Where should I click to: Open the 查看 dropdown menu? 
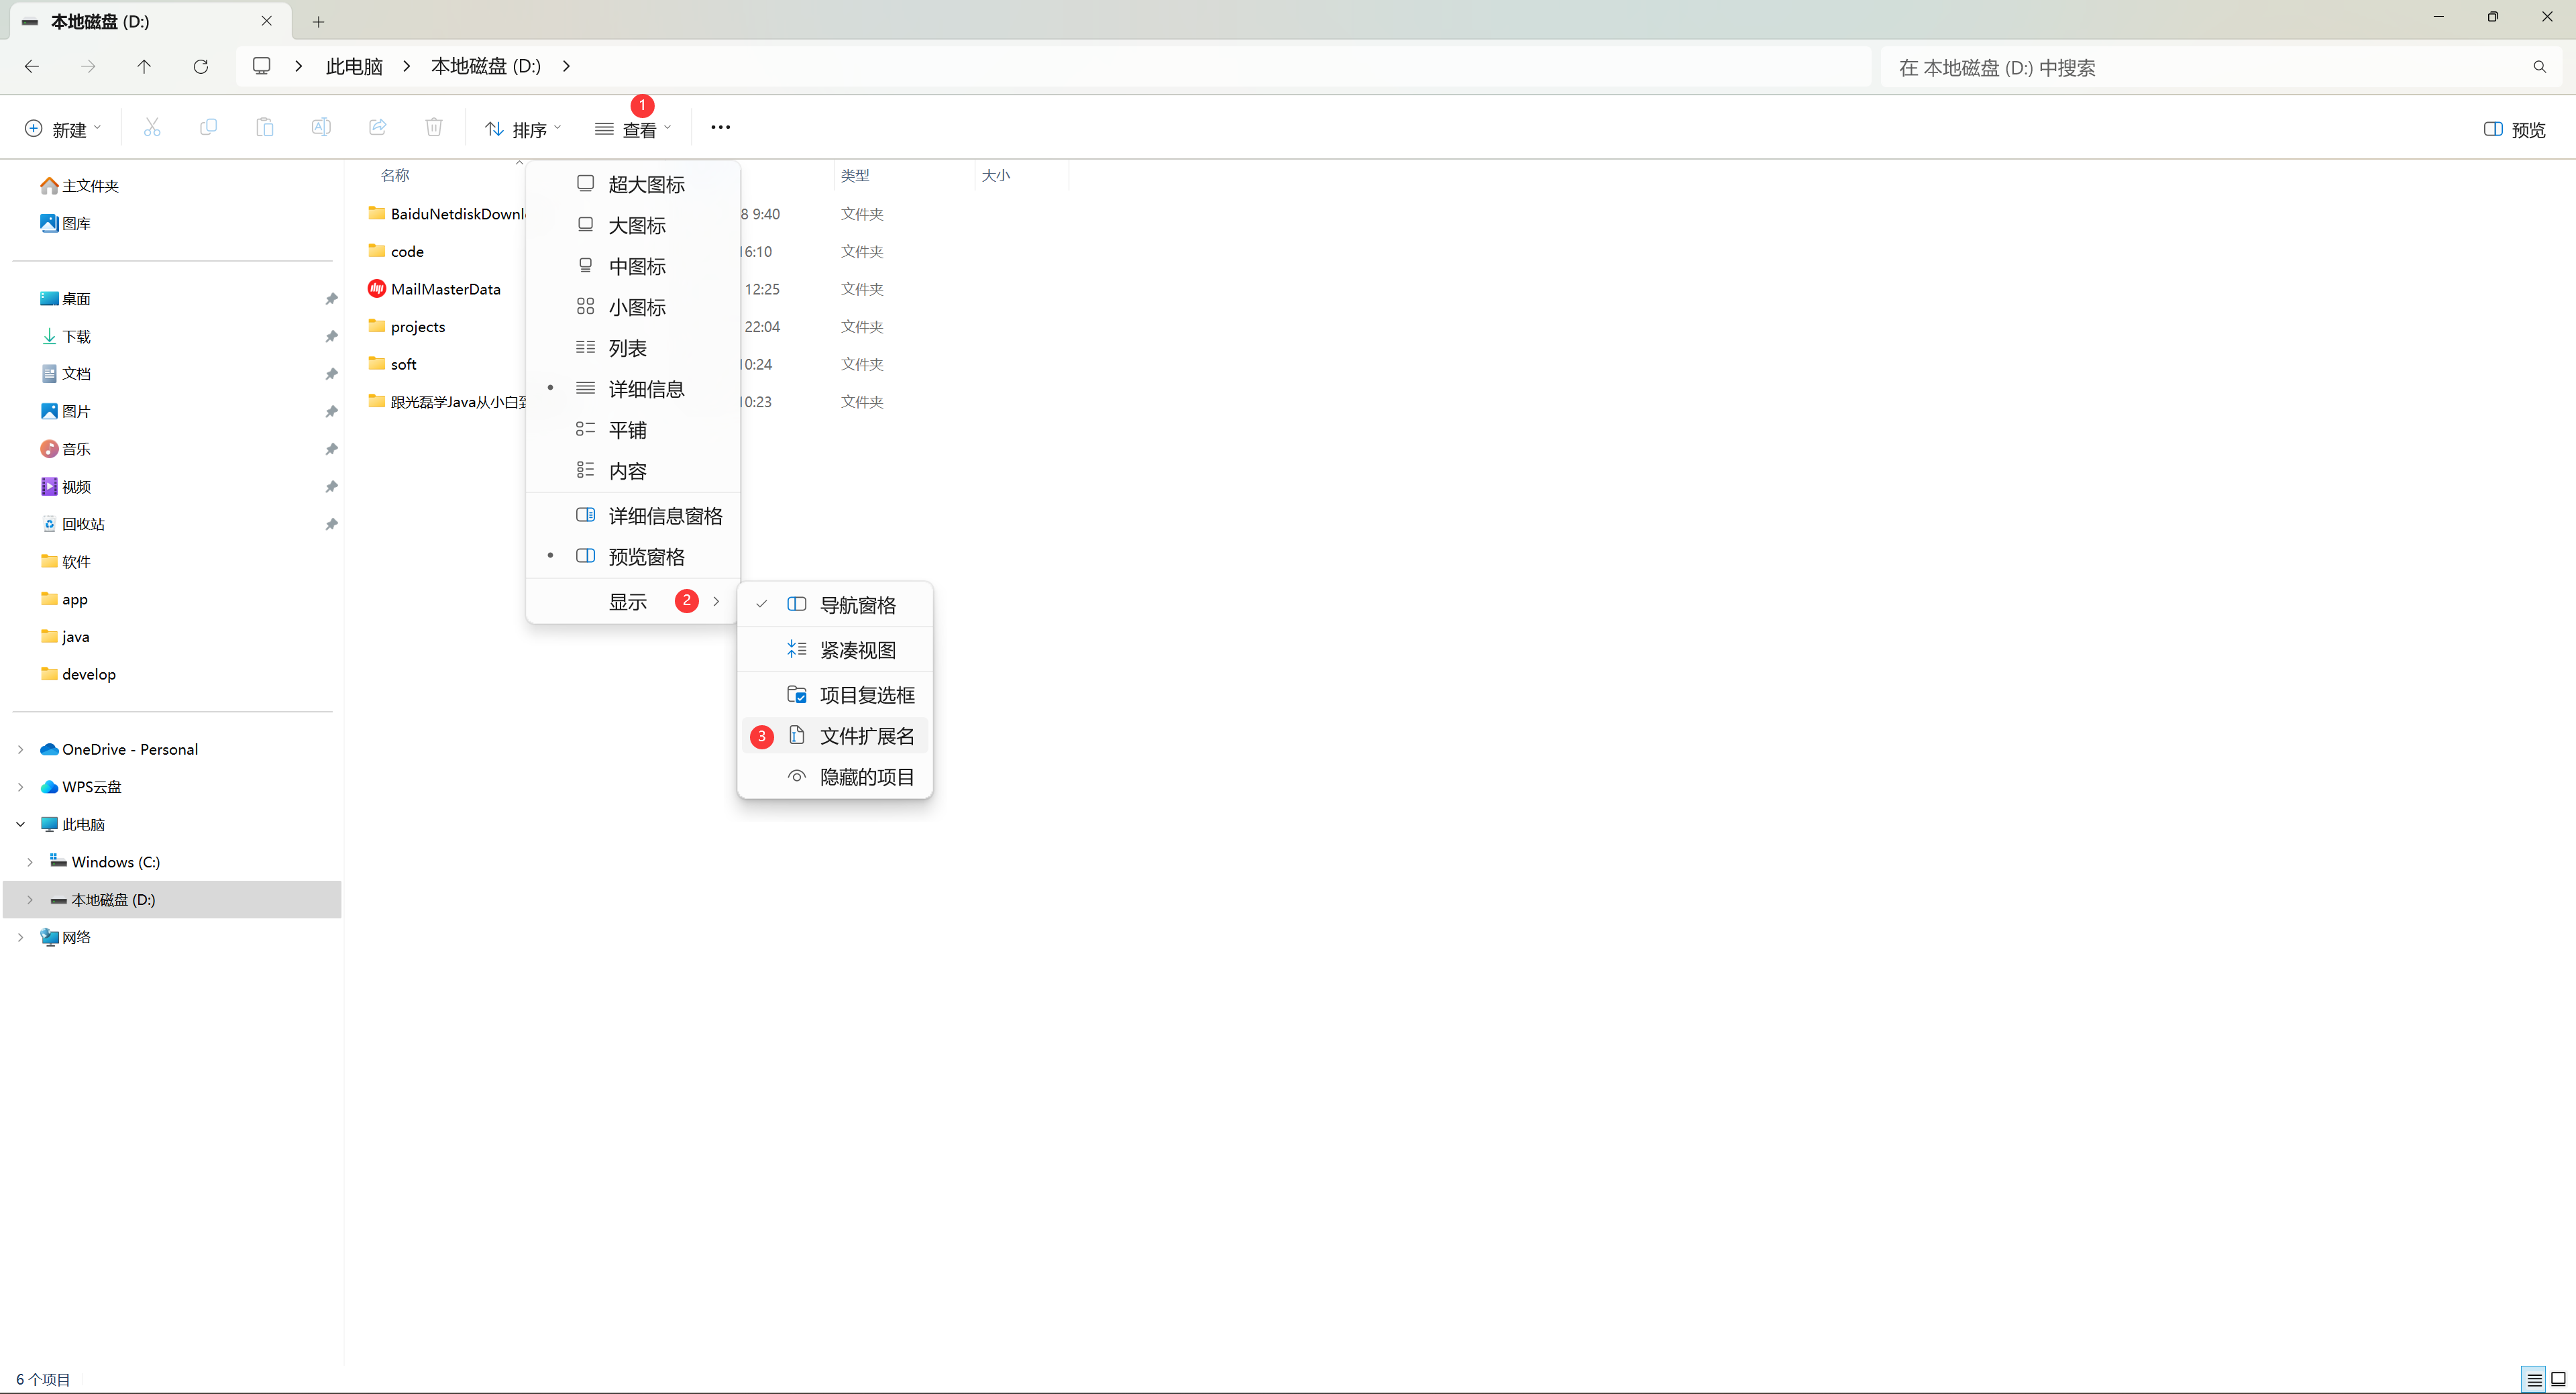click(x=633, y=129)
